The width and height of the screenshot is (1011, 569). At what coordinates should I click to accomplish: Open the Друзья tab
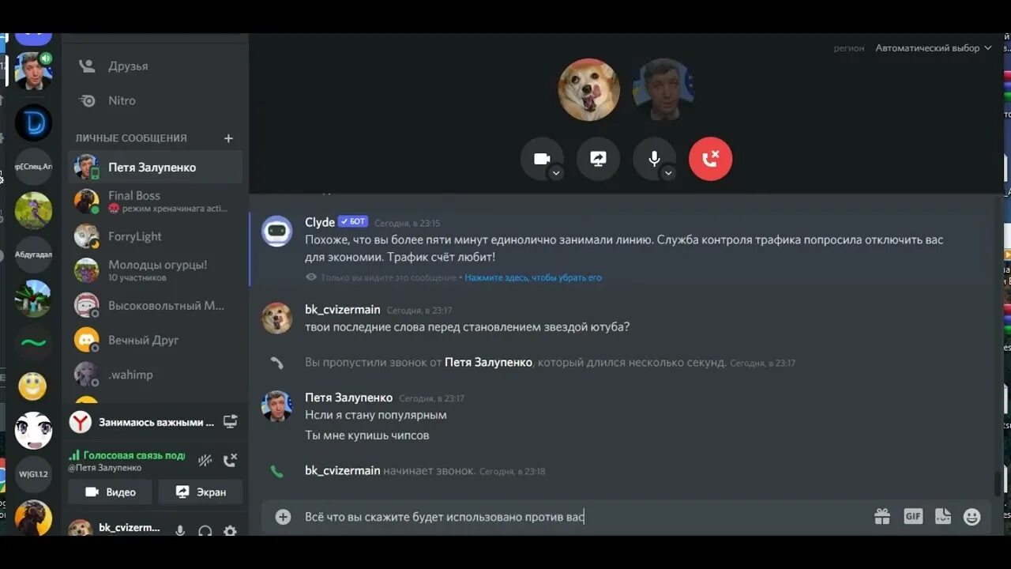click(x=155, y=66)
